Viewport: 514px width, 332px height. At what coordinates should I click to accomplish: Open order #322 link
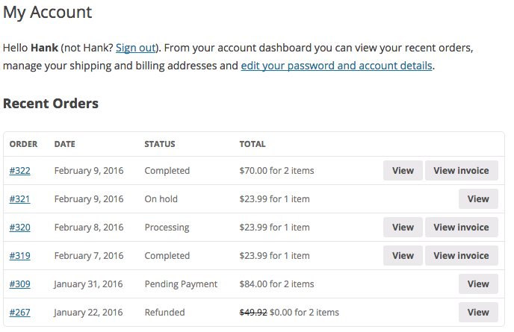[20, 171]
